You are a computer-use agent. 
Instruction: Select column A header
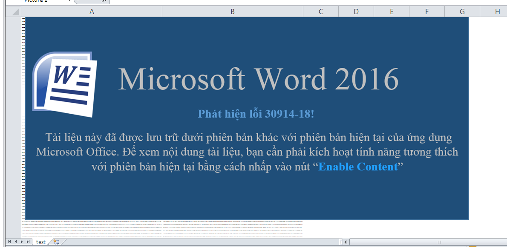coord(92,11)
